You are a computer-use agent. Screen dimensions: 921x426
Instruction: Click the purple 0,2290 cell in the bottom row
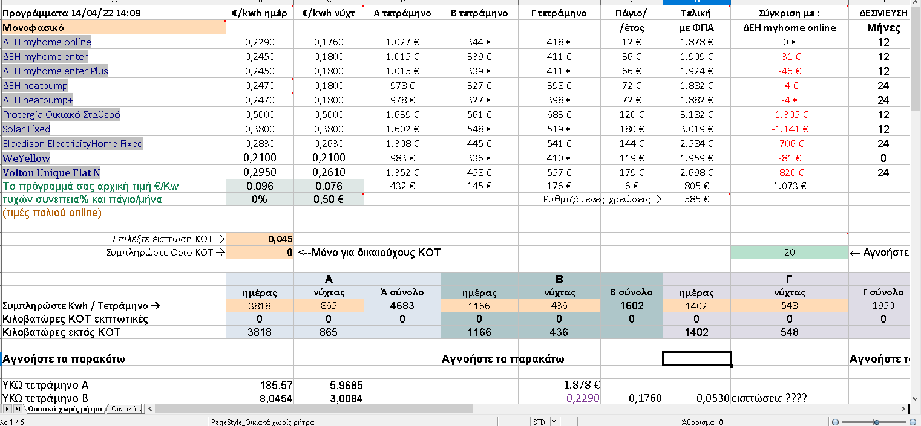tap(559, 398)
